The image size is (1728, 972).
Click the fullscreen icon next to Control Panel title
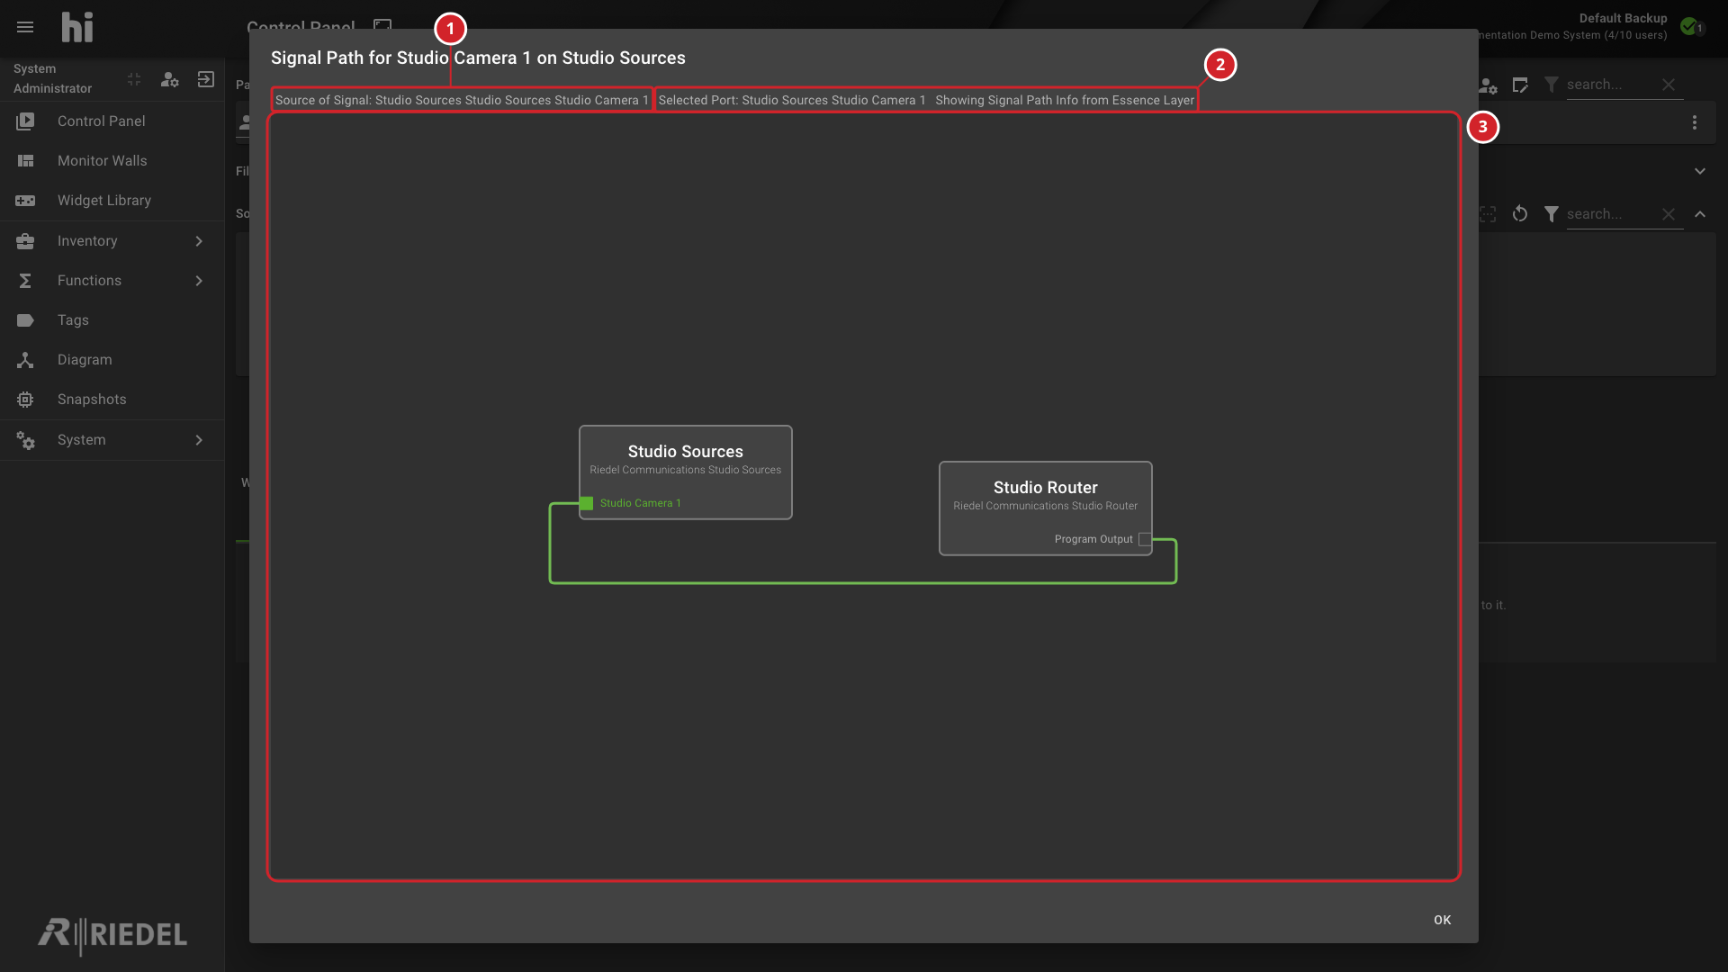(x=382, y=25)
